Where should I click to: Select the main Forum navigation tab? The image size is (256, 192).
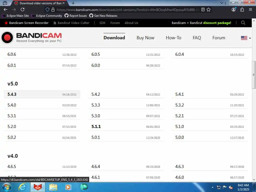pos(219,38)
